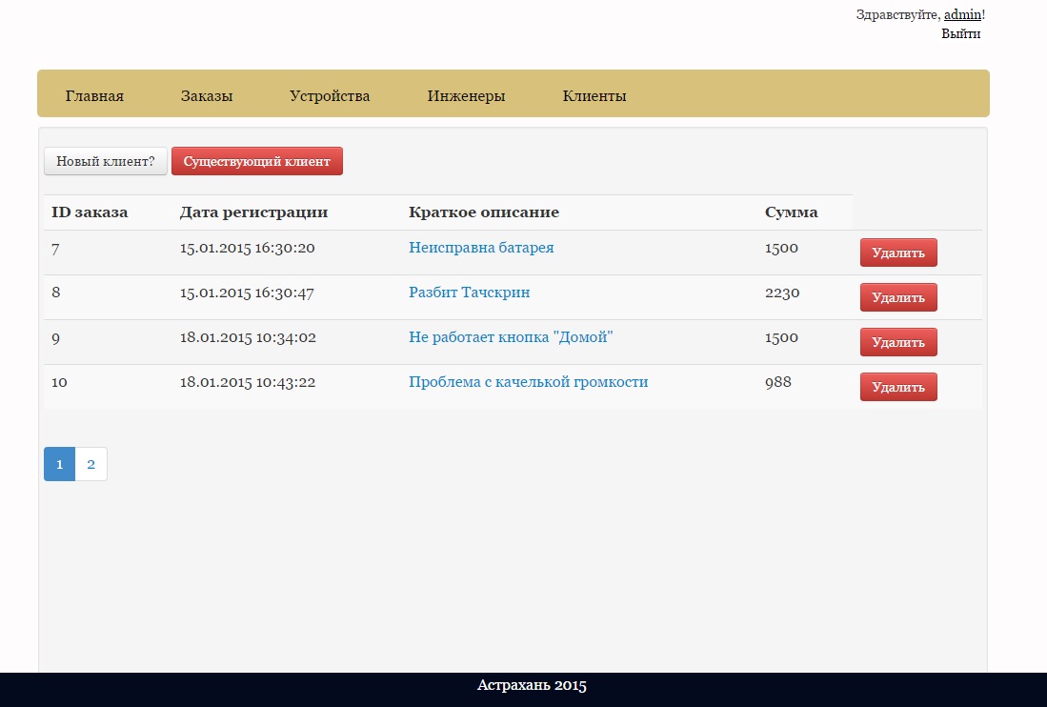Click the date 15.01.2015 16:30:20

click(247, 248)
